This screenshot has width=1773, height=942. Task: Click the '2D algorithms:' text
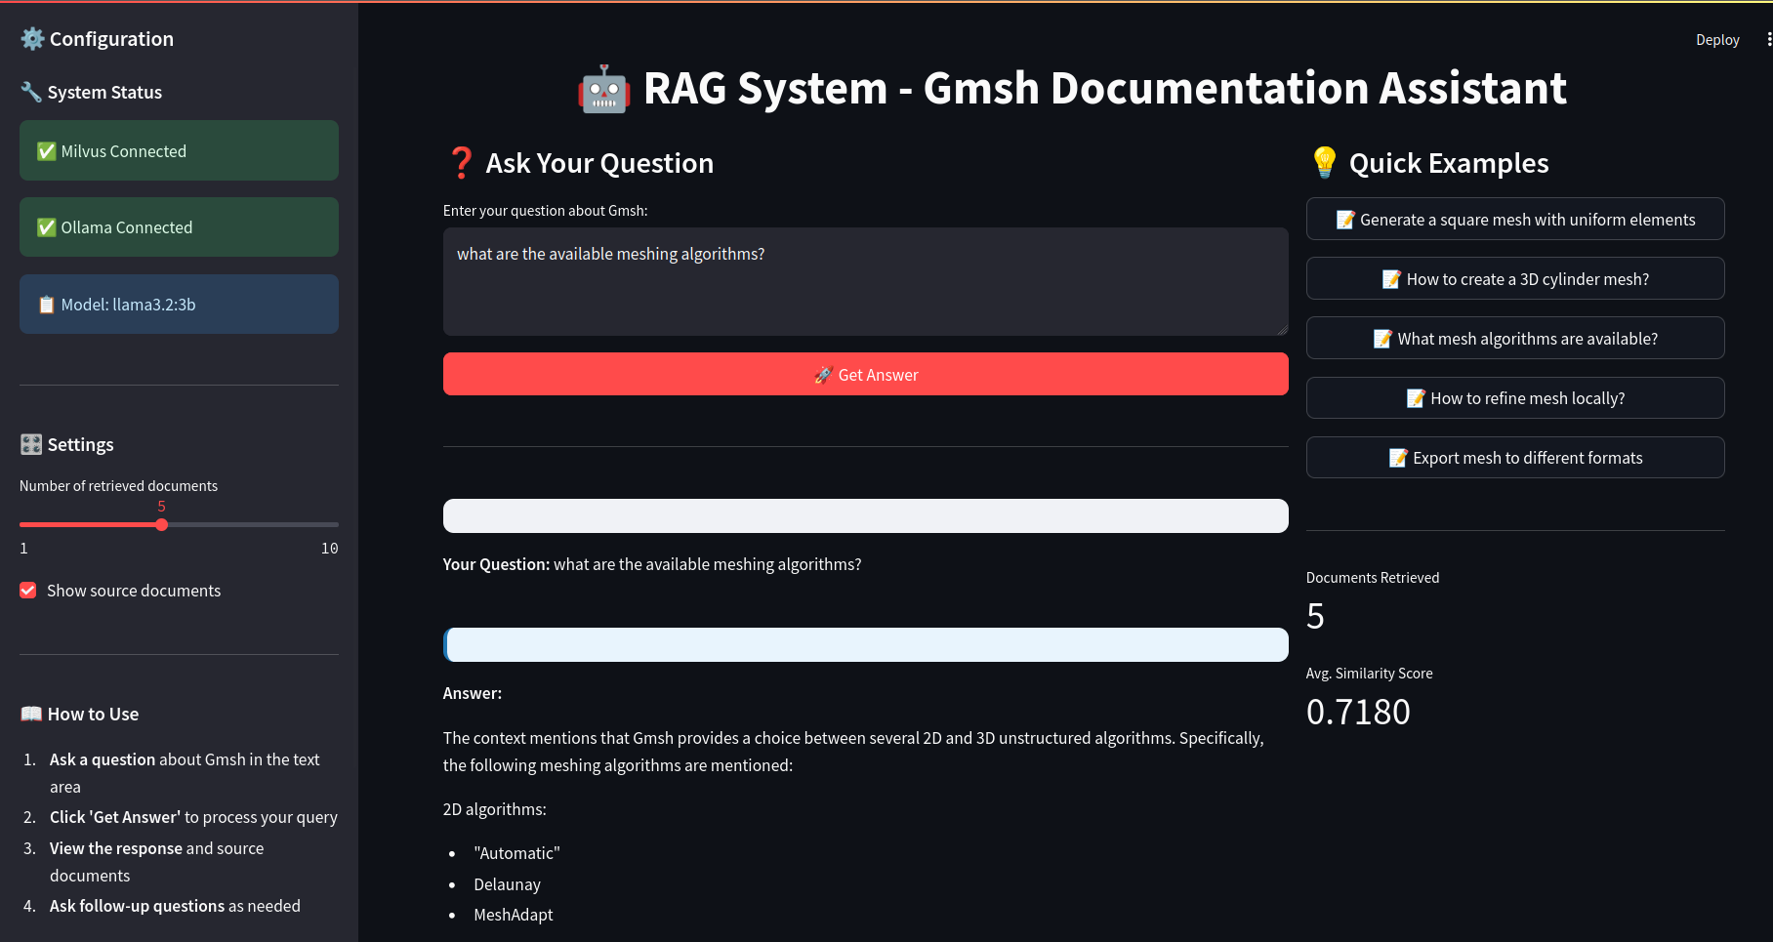click(495, 809)
